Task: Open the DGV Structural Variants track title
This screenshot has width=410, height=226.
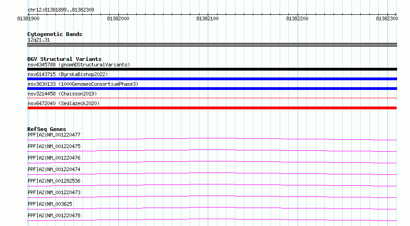Action: pos(64,59)
